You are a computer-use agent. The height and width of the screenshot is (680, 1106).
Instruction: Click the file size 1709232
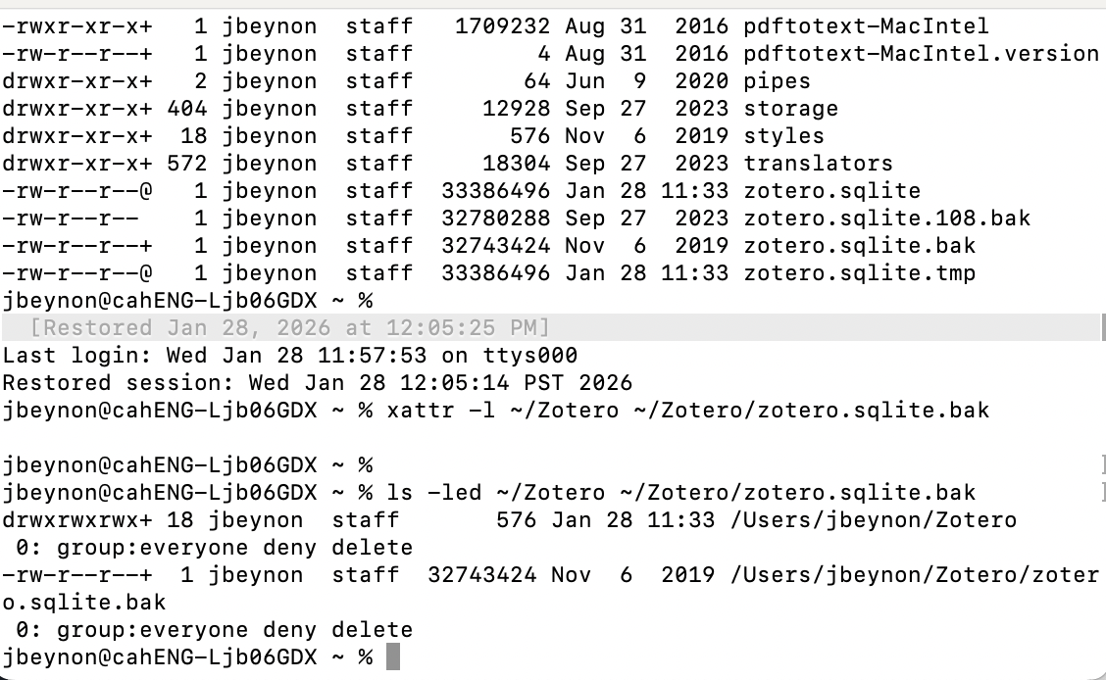(x=502, y=26)
